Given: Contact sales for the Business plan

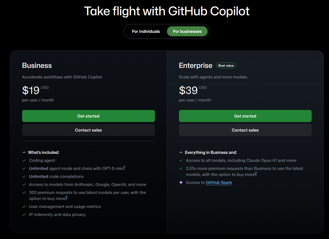Looking at the screenshot, I should [88, 130].
